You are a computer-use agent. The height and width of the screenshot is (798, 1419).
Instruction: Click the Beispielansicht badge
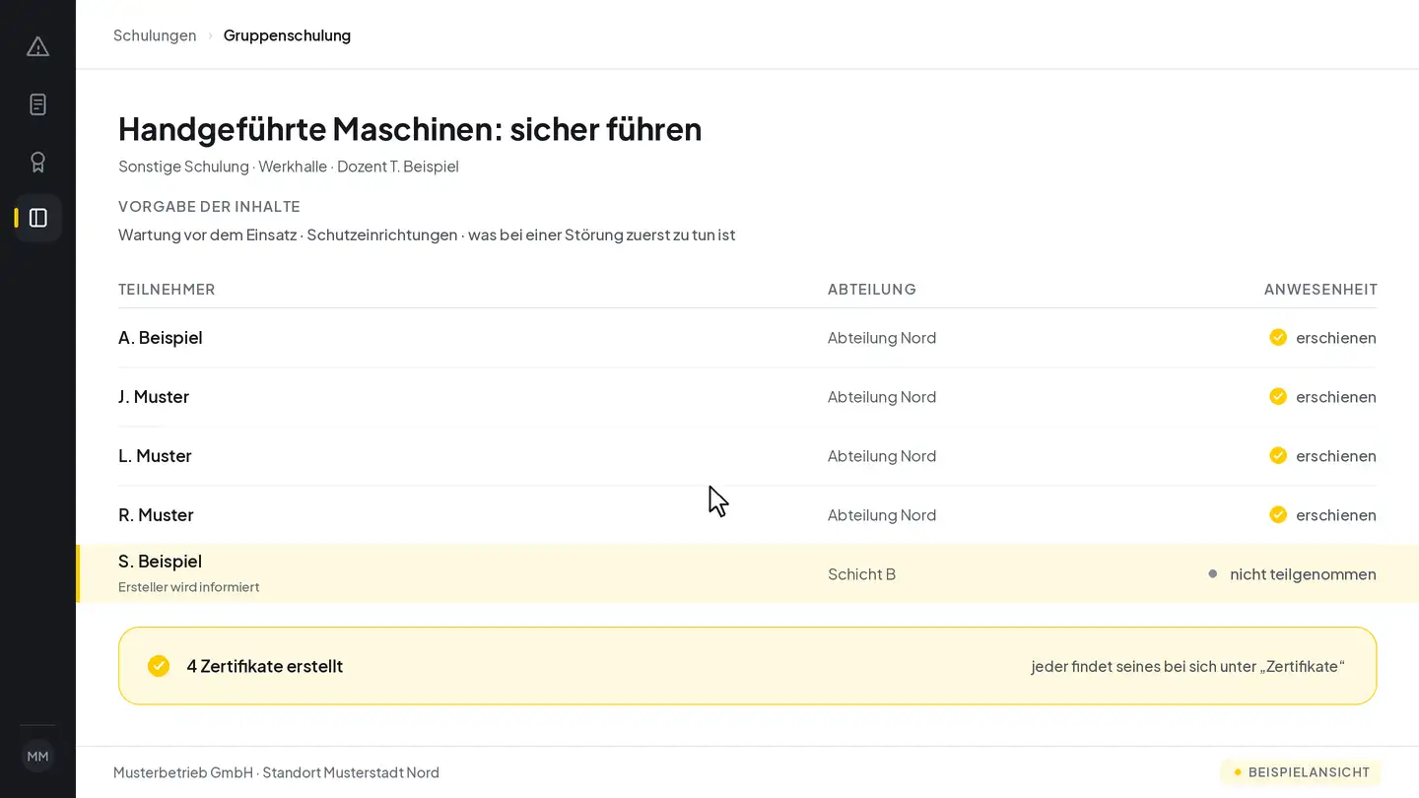(x=1301, y=772)
